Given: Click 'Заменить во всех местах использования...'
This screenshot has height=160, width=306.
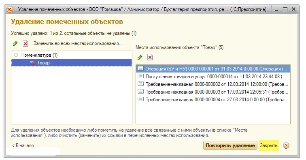Looking at the screenshot, I should 78,43.
